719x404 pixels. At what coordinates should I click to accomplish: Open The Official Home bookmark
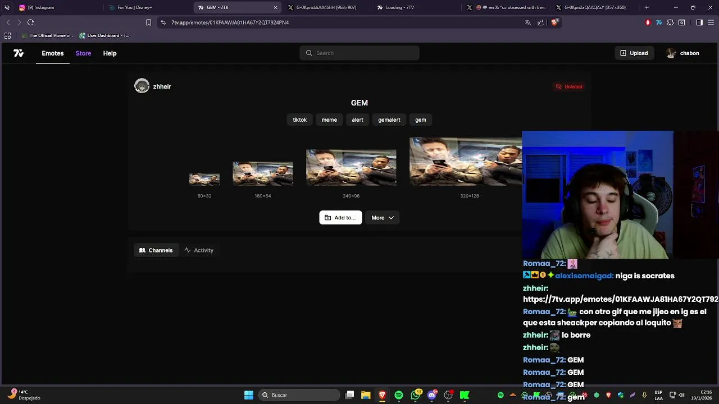pyautogui.click(x=47, y=35)
